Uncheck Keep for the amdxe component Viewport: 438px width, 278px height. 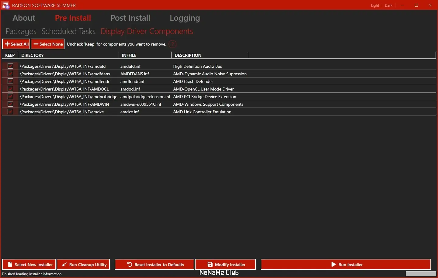[x=10, y=112]
